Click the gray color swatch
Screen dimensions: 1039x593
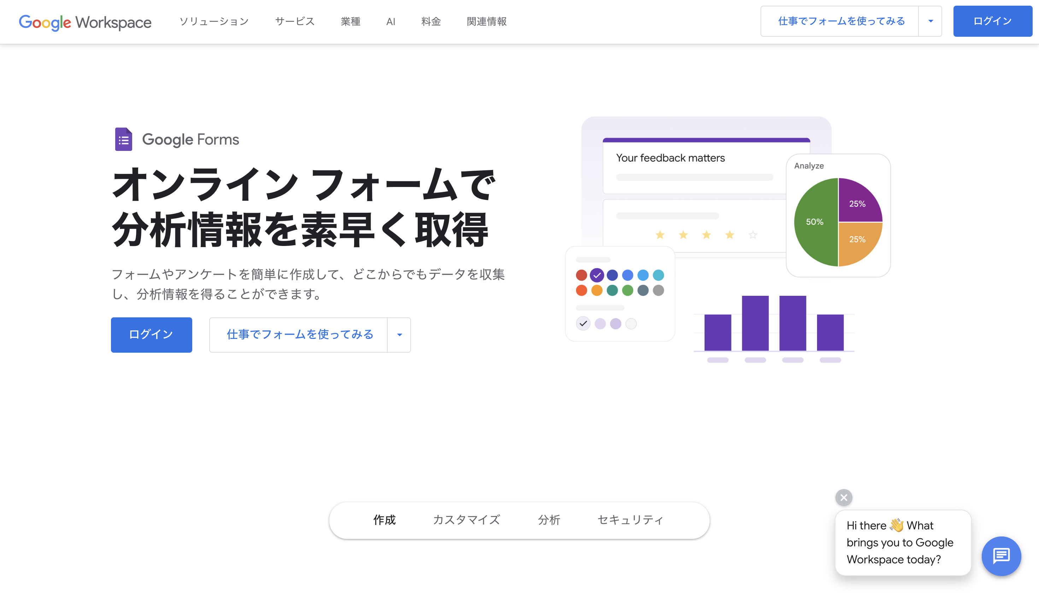[x=658, y=290]
